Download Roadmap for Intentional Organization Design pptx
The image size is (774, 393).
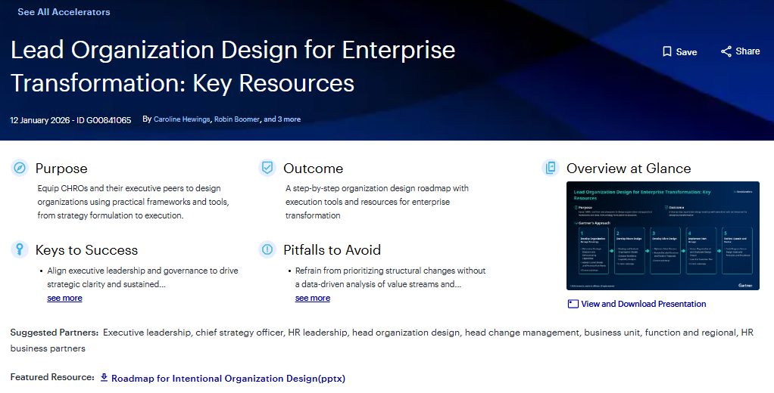click(x=228, y=378)
